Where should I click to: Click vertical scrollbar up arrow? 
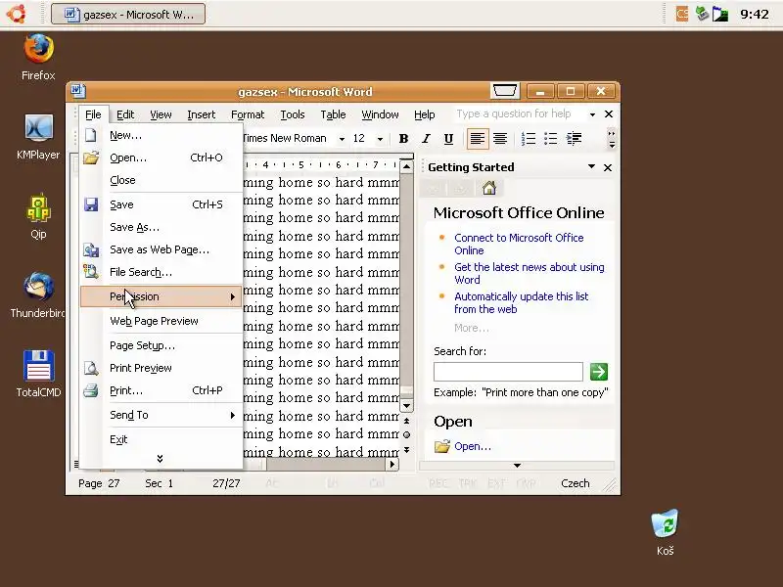406,166
